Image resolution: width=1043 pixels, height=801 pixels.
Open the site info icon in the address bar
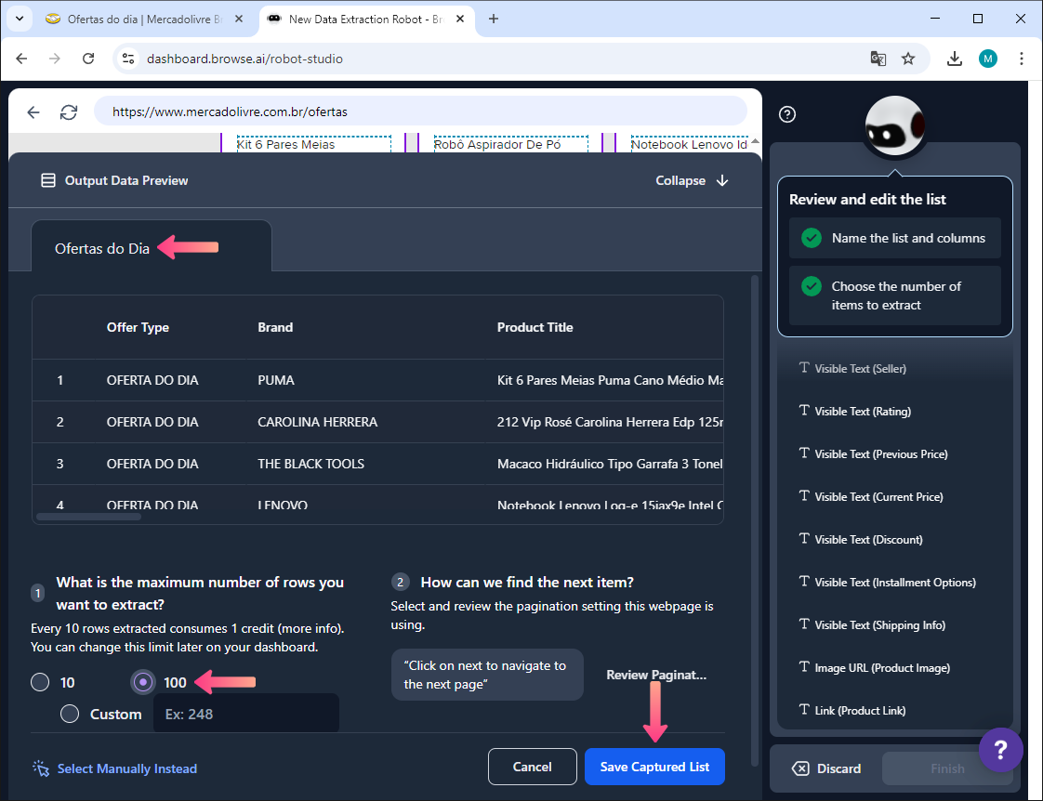coord(127,59)
